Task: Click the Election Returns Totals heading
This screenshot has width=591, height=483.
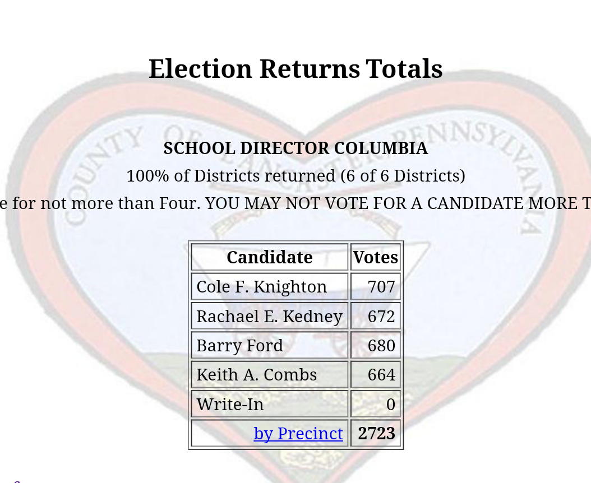Action: tap(295, 69)
